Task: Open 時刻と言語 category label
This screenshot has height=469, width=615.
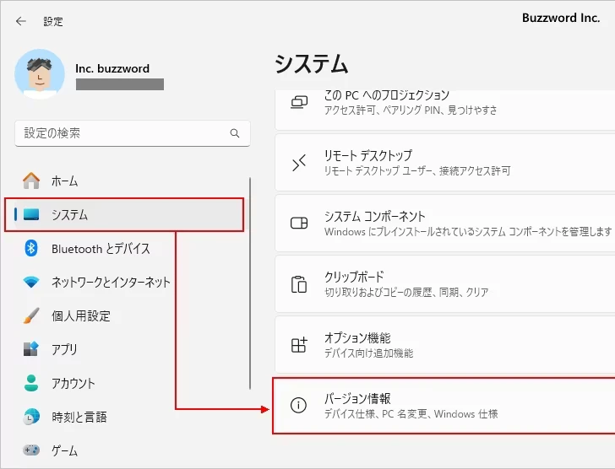Action: (79, 417)
